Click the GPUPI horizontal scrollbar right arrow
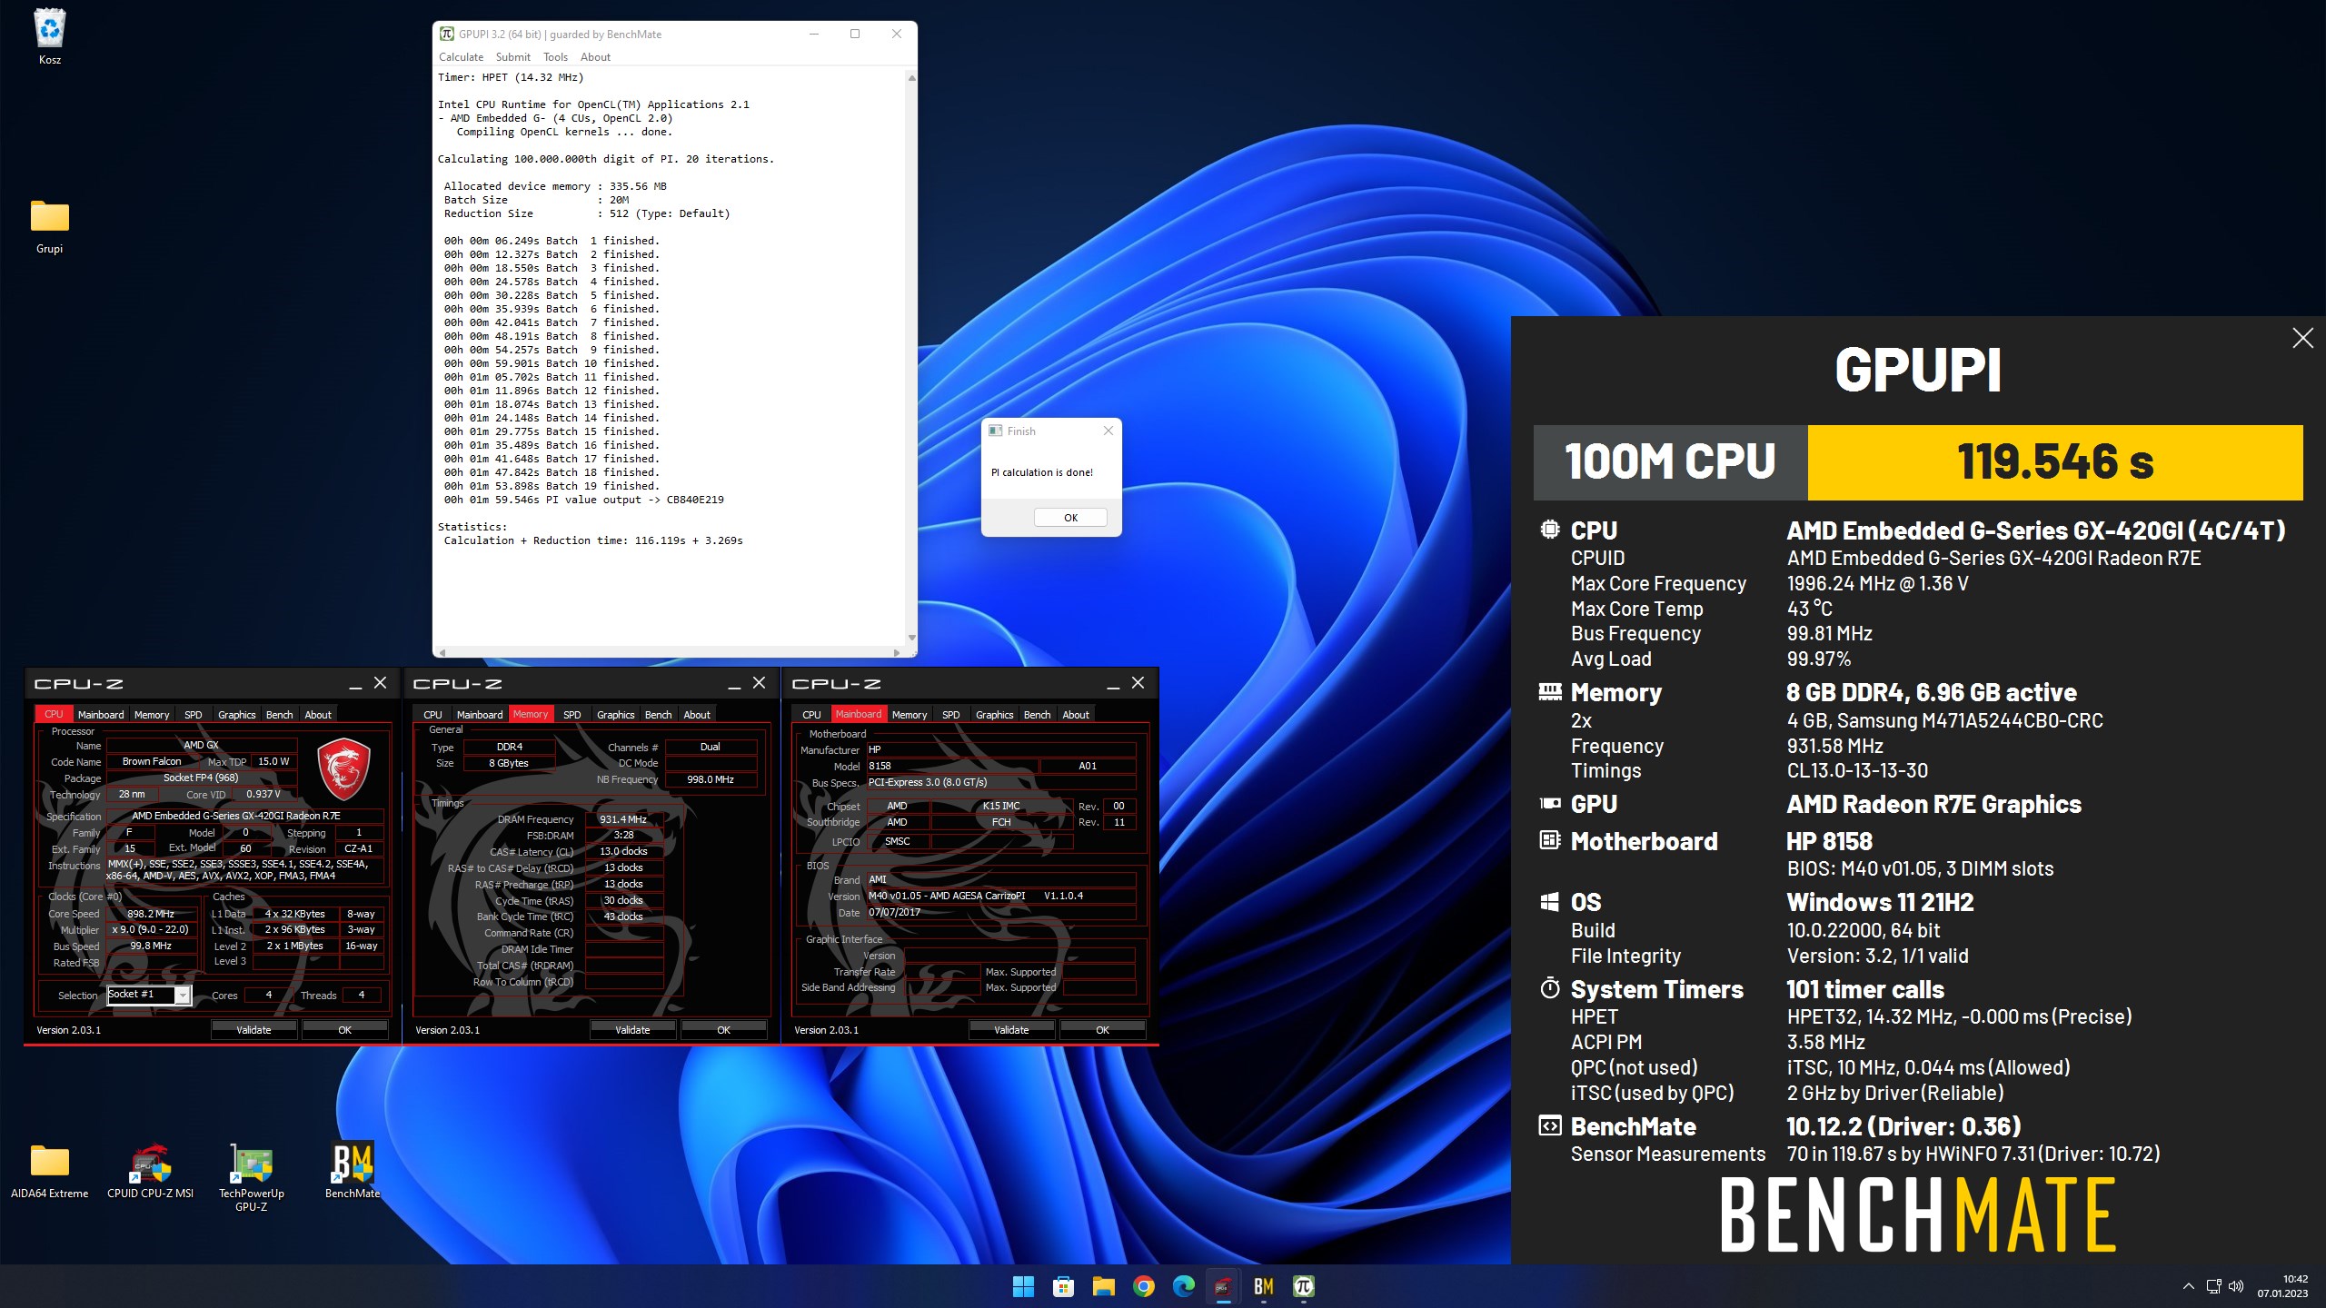The width and height of the screenshot is (2326, 1308). coord(897,652)
